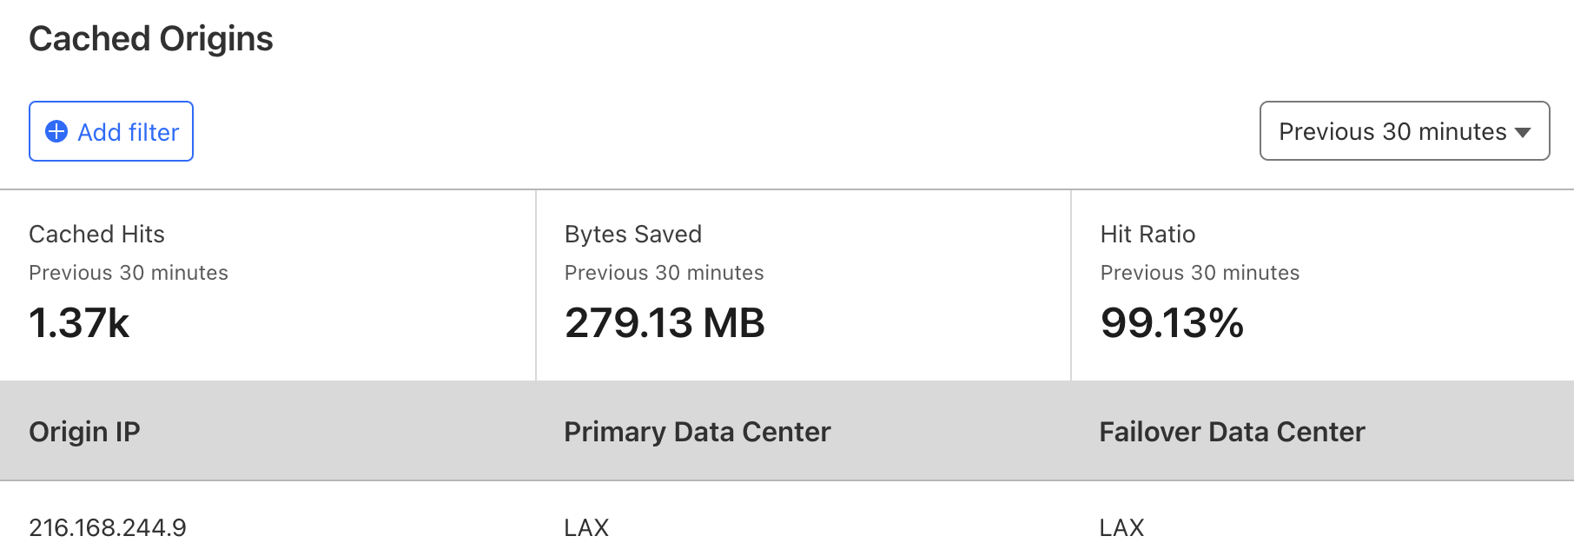Click the Cached Hits metric label

(x=96, y=234)
